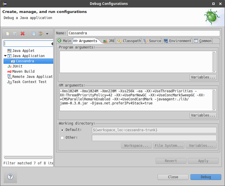Click into the Name text field
This screenshot has height=186, width=225.
[144, 33]
